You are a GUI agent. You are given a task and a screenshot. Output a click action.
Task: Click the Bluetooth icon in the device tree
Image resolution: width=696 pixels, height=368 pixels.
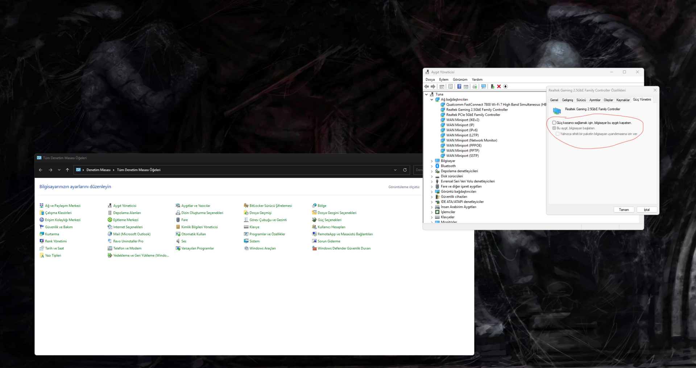437,166
